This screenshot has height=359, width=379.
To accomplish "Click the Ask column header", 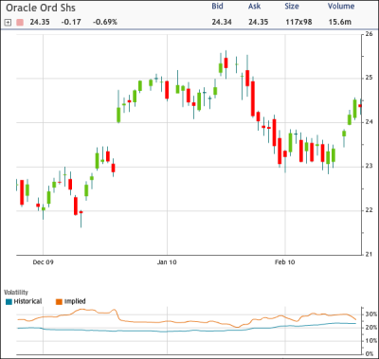I will (x=254, y=7).
